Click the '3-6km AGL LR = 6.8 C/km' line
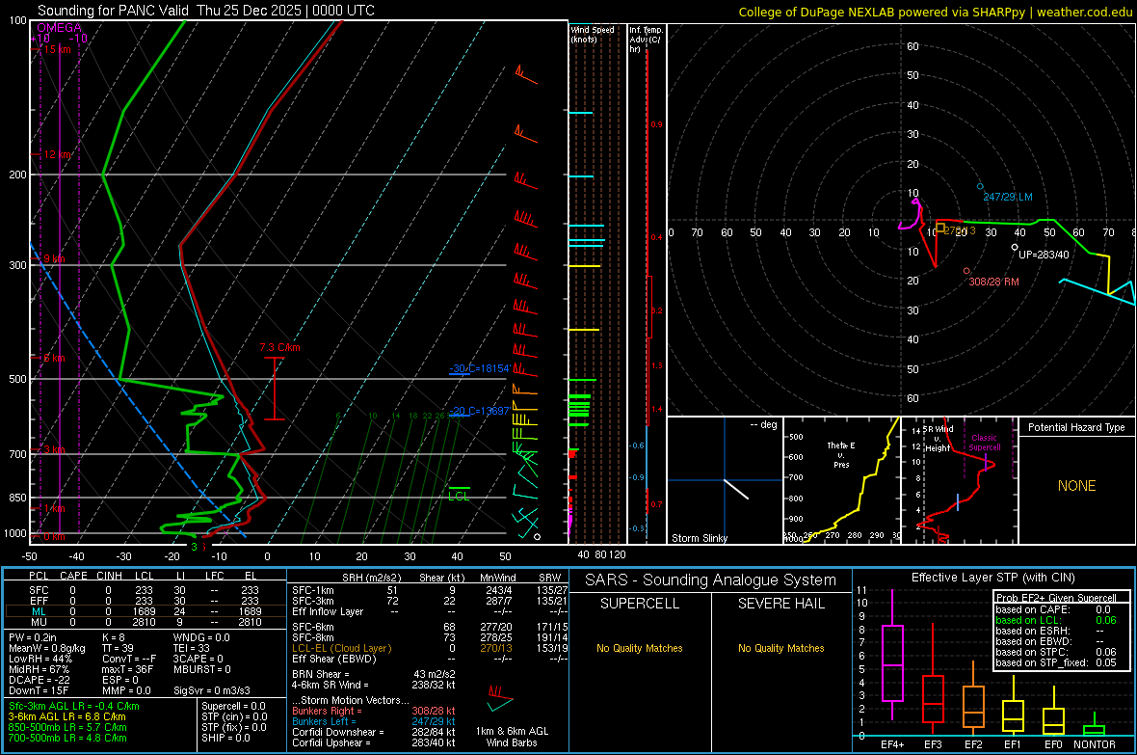This screenshot has height=755, width=1137. [x=67, y=716]
